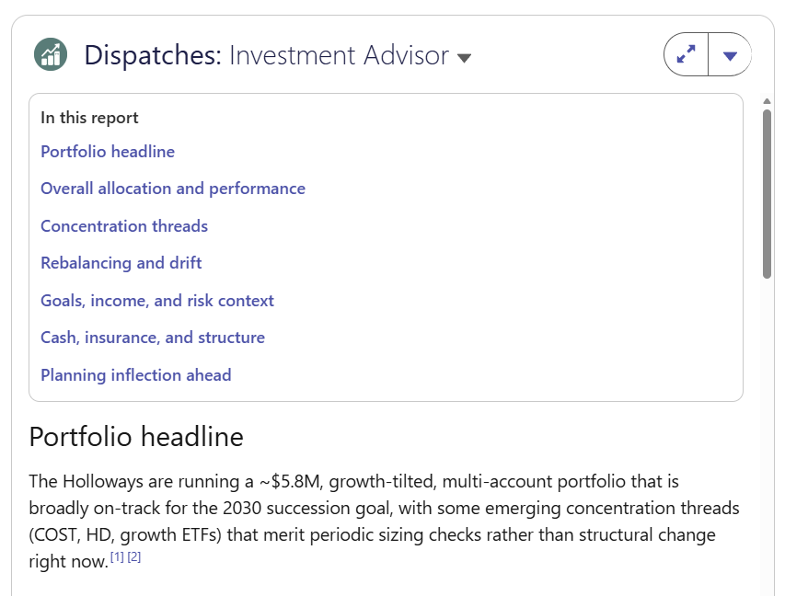Click citation reference [1]
Viewport: 785px width, 596px height.
click(x=117, y=556)
